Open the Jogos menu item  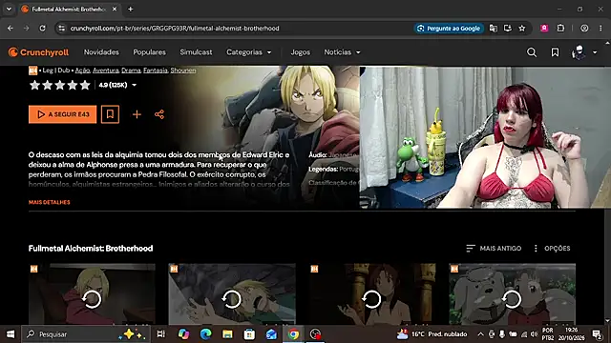coord(301,52)
